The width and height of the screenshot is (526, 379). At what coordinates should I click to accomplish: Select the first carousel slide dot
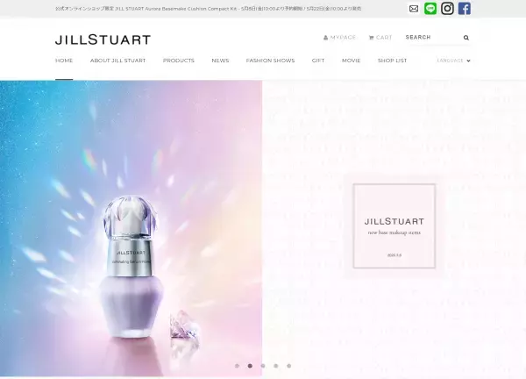point(238,366)
